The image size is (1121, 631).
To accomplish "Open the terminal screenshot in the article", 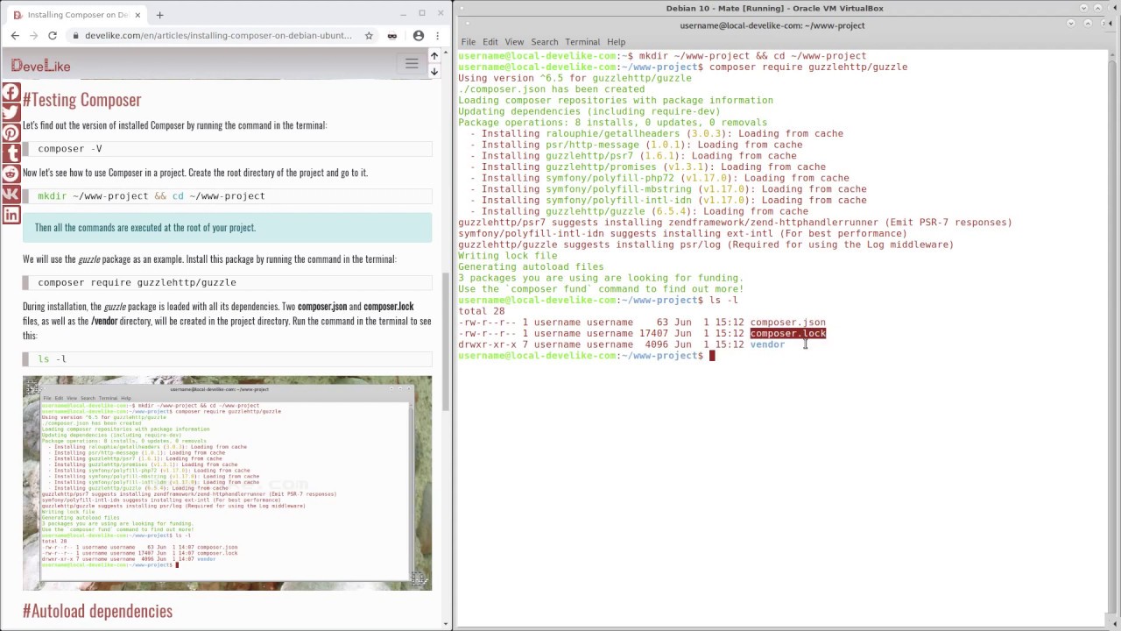I will (228, 483).
